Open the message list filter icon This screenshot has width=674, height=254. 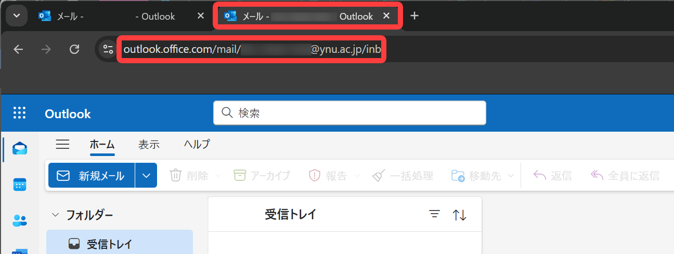tap(435, 214)
